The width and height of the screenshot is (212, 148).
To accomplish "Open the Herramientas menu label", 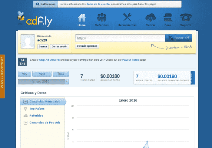I will click(x=127, y=25).
